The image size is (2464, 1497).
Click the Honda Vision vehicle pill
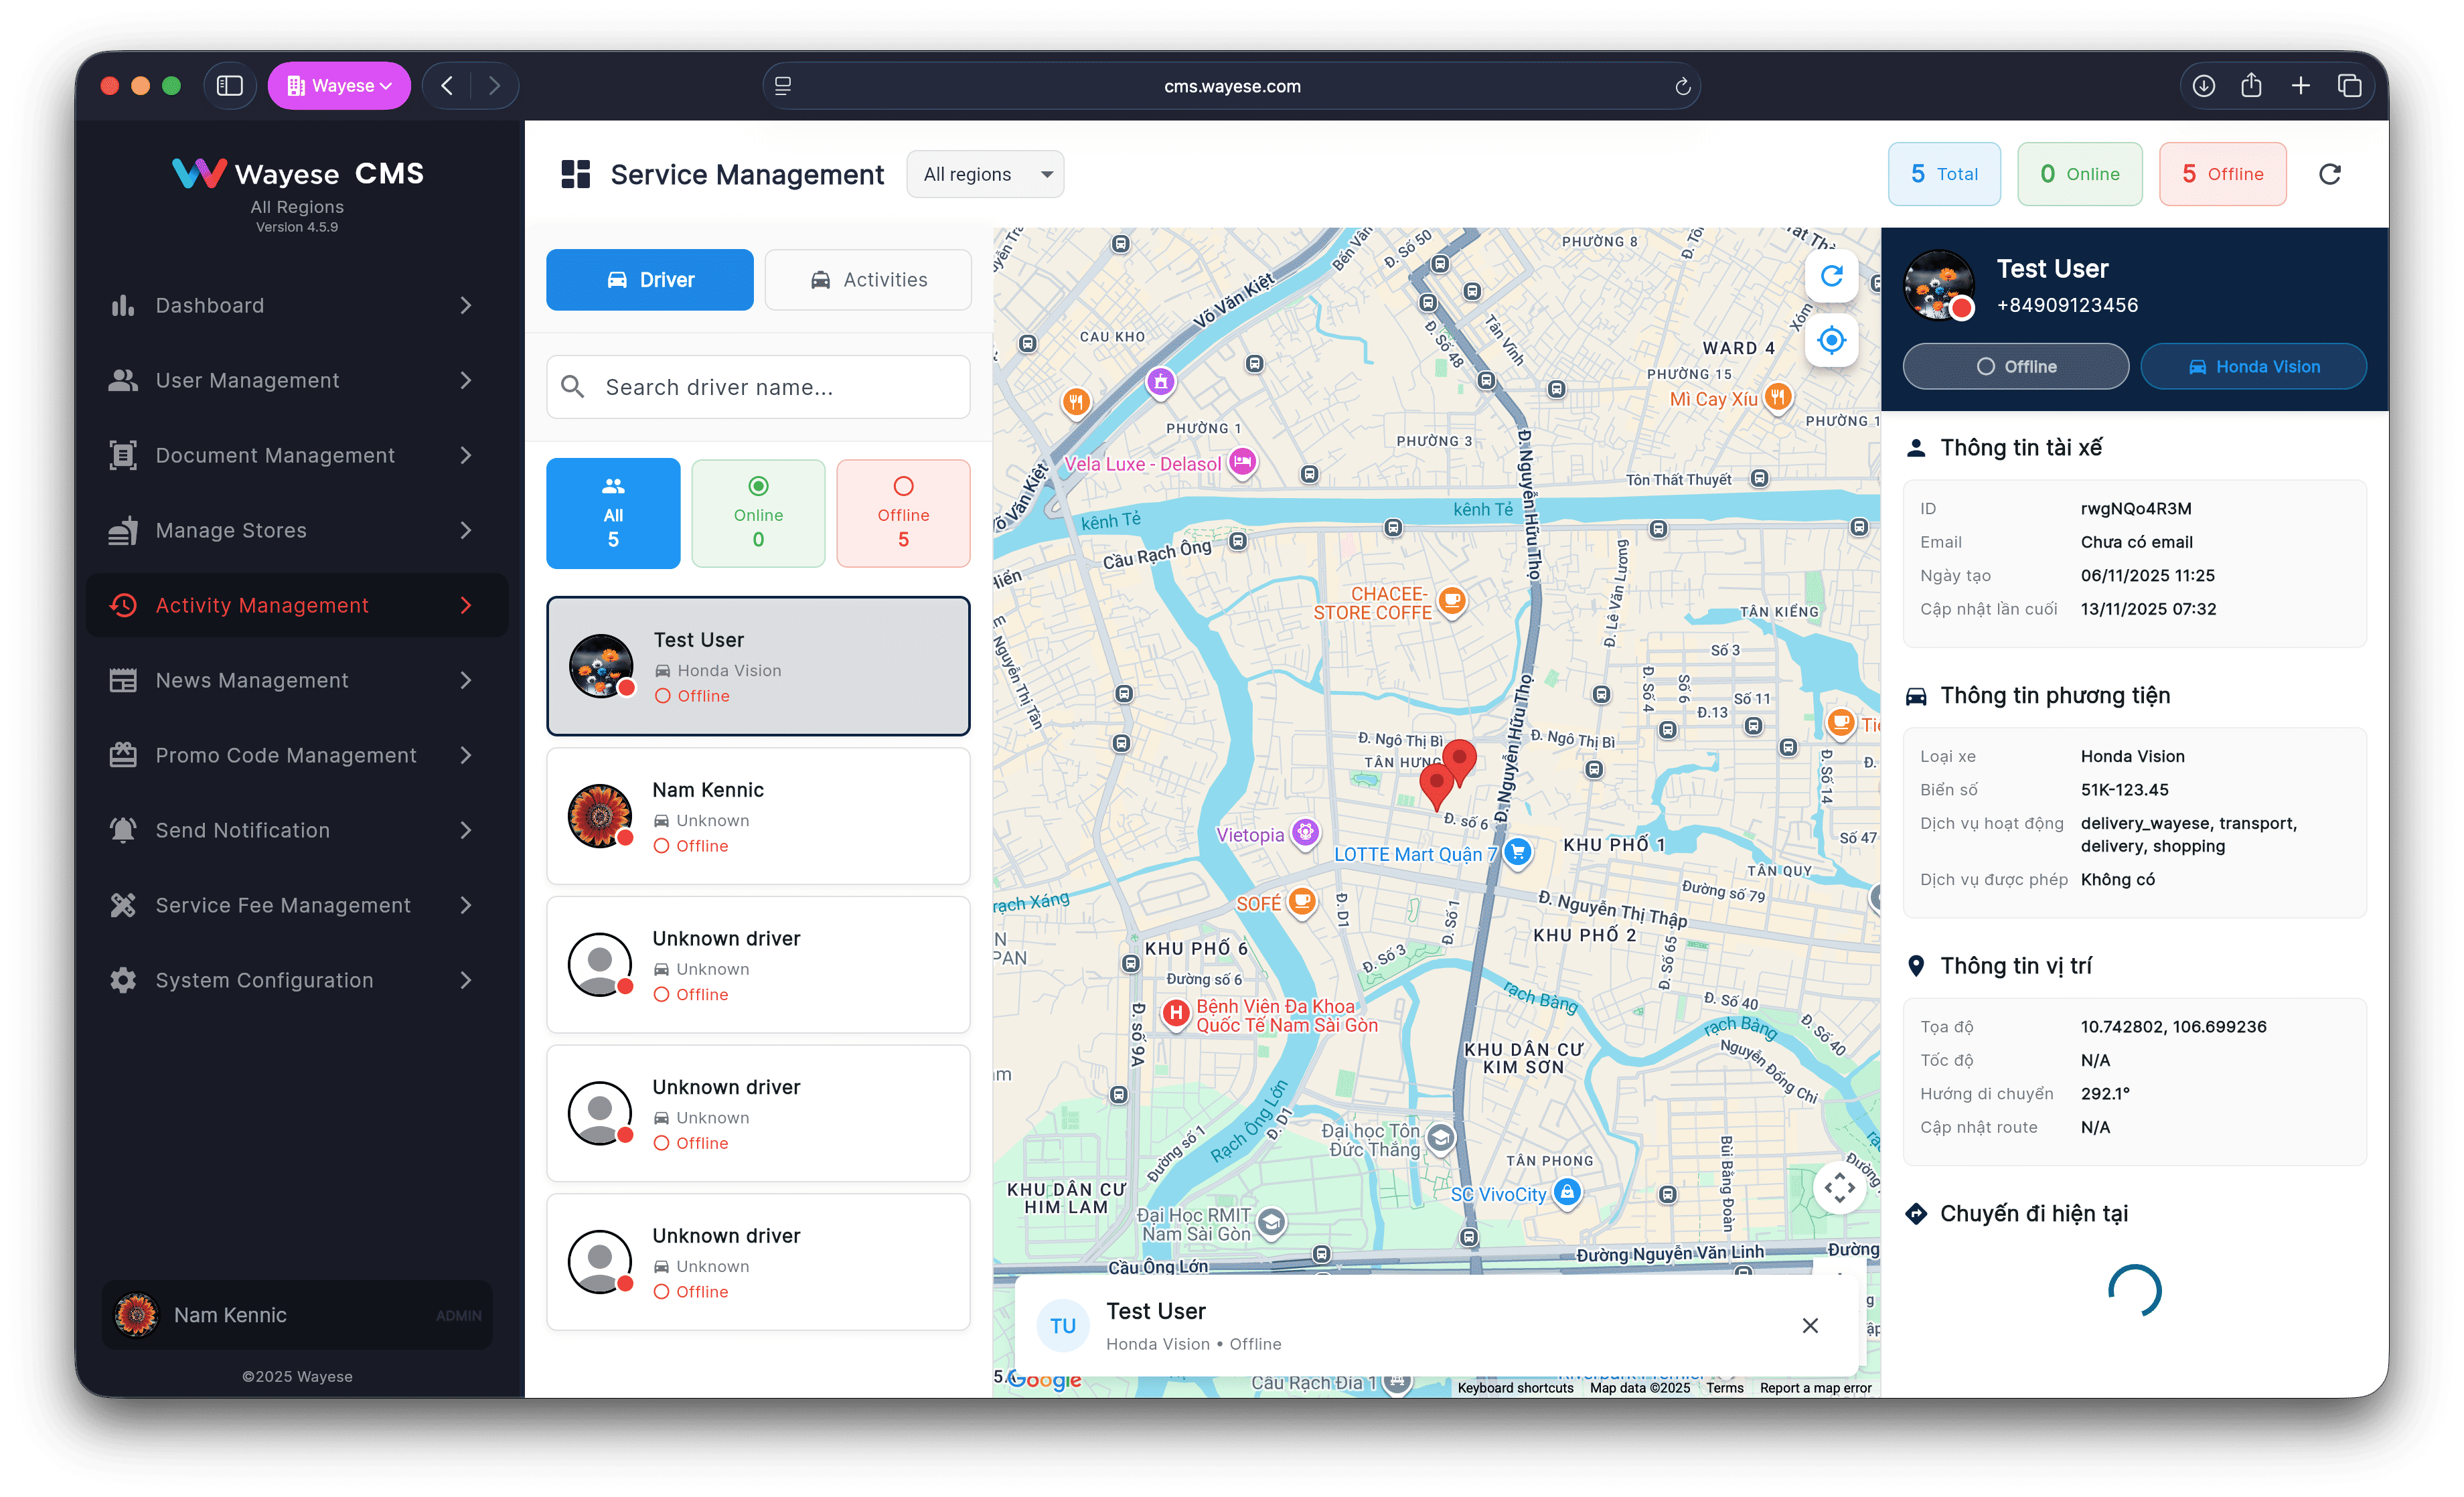[x=2253, y=366]
